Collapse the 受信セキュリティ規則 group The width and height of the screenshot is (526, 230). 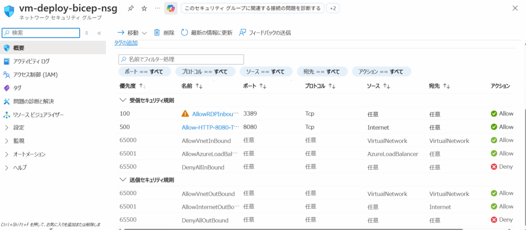coord(123,100)
